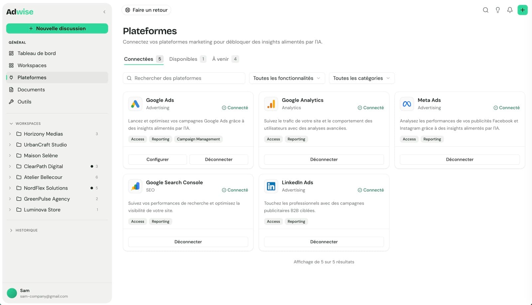Select the Plateformes sidebar item
This screenshot has height=305, width=532.
tap(57, 77)
